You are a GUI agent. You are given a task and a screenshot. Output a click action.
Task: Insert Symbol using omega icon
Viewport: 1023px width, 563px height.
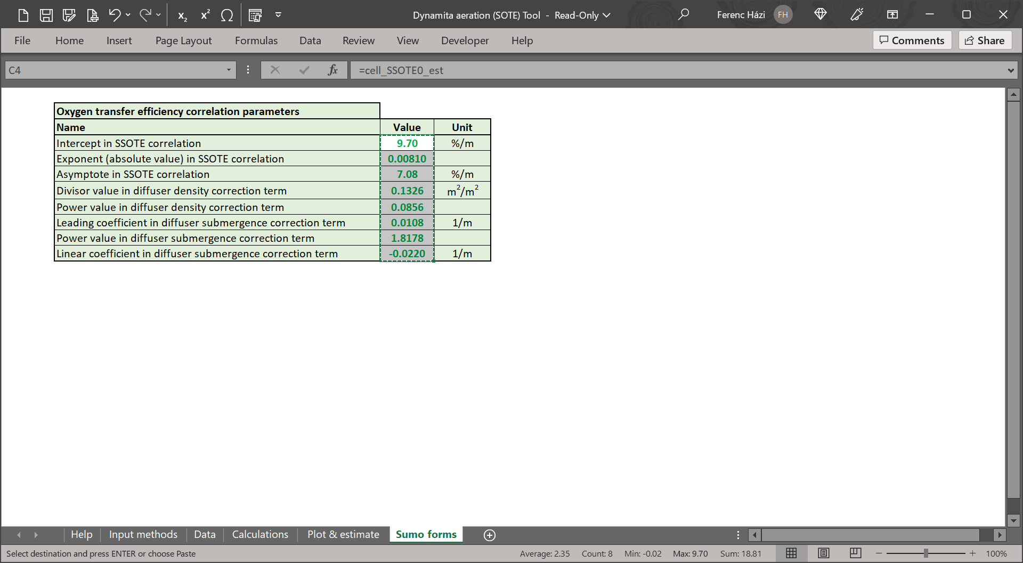pyautogui.click(x=227, y=15)
